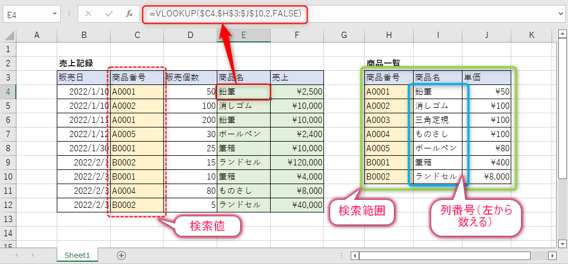Open the Name Box dropdown arrow
Image resolution: width=568 pixels, height=264 pixels.
pyautogui.click(x=54, y=13)
